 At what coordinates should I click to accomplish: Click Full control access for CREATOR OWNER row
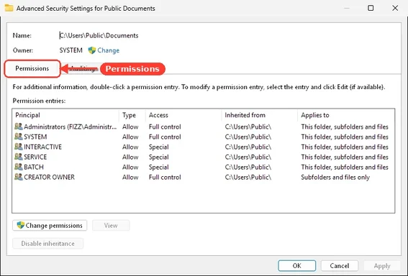tap(165, 178)
